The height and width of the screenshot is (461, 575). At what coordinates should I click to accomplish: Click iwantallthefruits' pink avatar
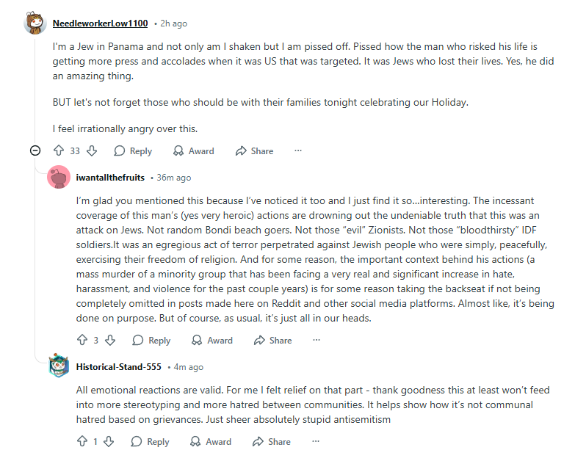(59, 178)
